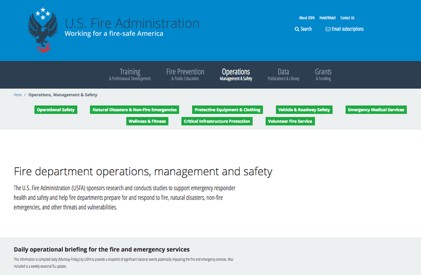421x275 pixels.
Task: Open the Training & Professional Development menu
Action: pos(130,75)
